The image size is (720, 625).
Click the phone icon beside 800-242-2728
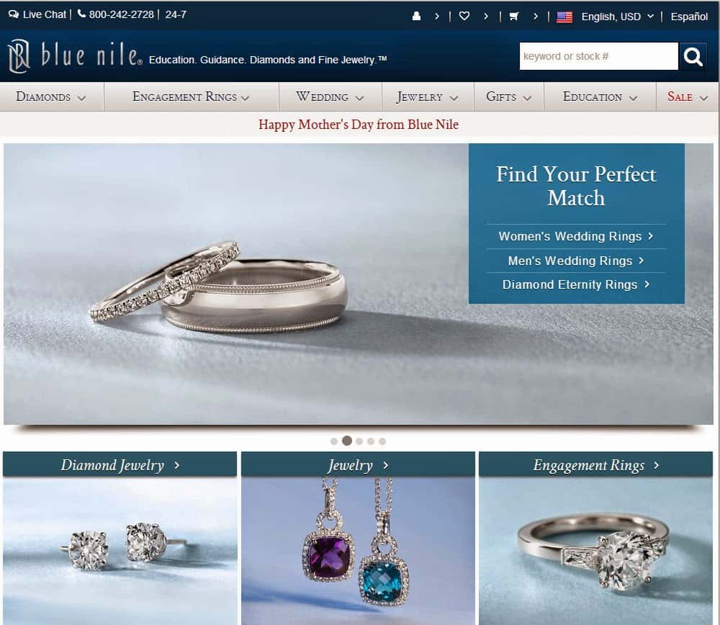(82, 14)
